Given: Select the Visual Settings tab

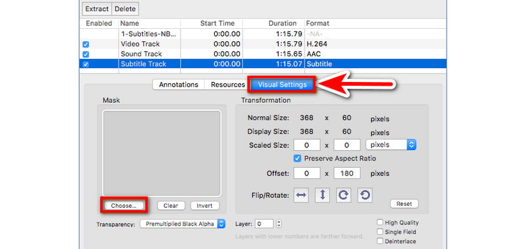Looking at the screenshot, I should tap(282, 85).
